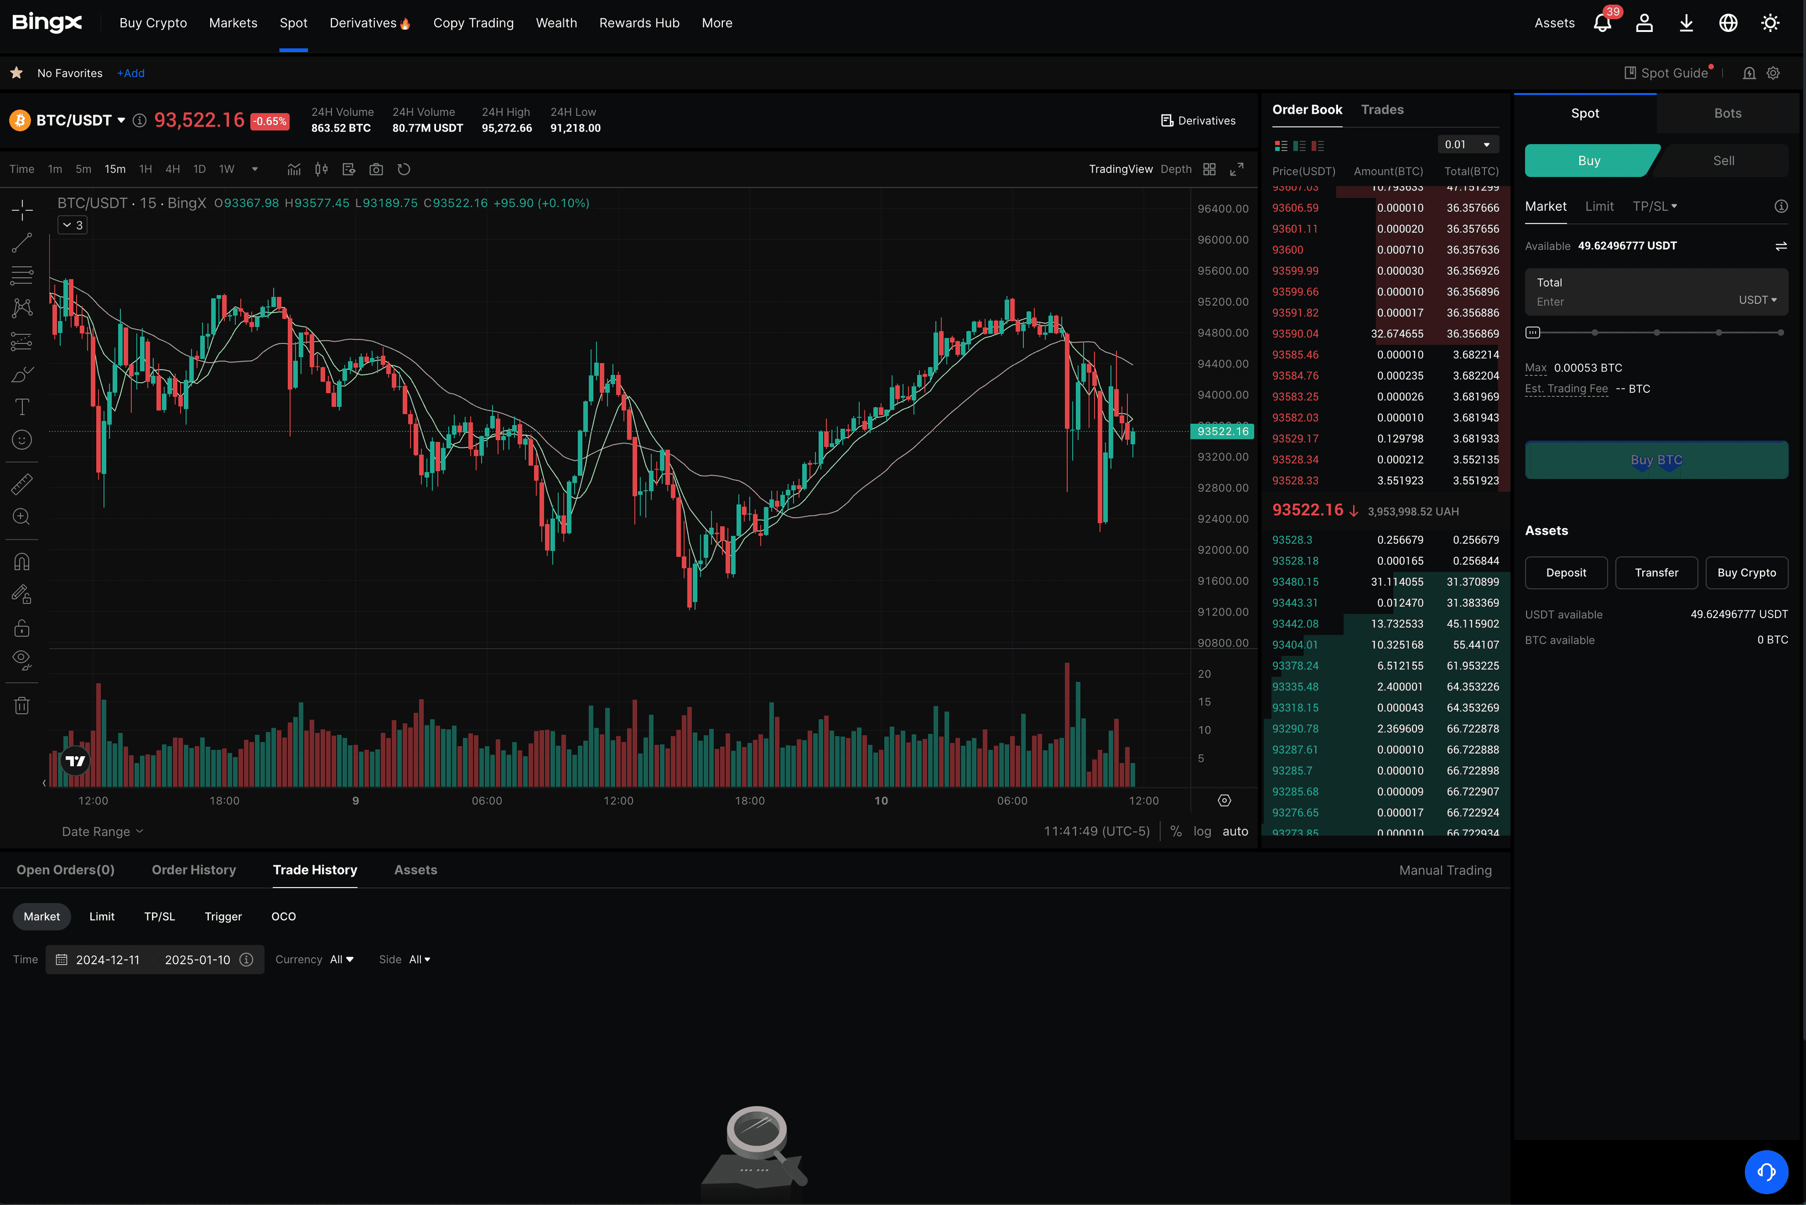Open the Side All filter dropdown

pos(420,959)
